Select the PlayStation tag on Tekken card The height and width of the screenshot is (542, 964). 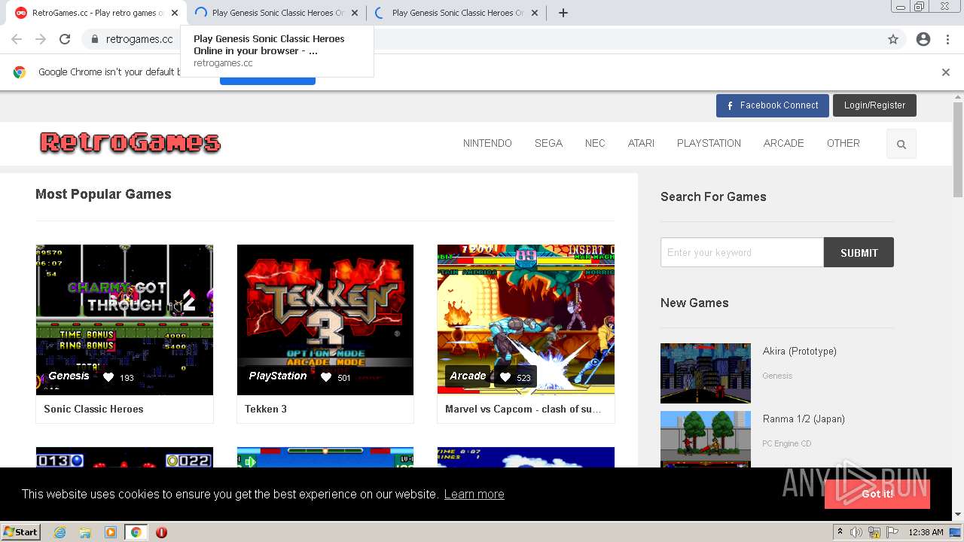(278, 376)
